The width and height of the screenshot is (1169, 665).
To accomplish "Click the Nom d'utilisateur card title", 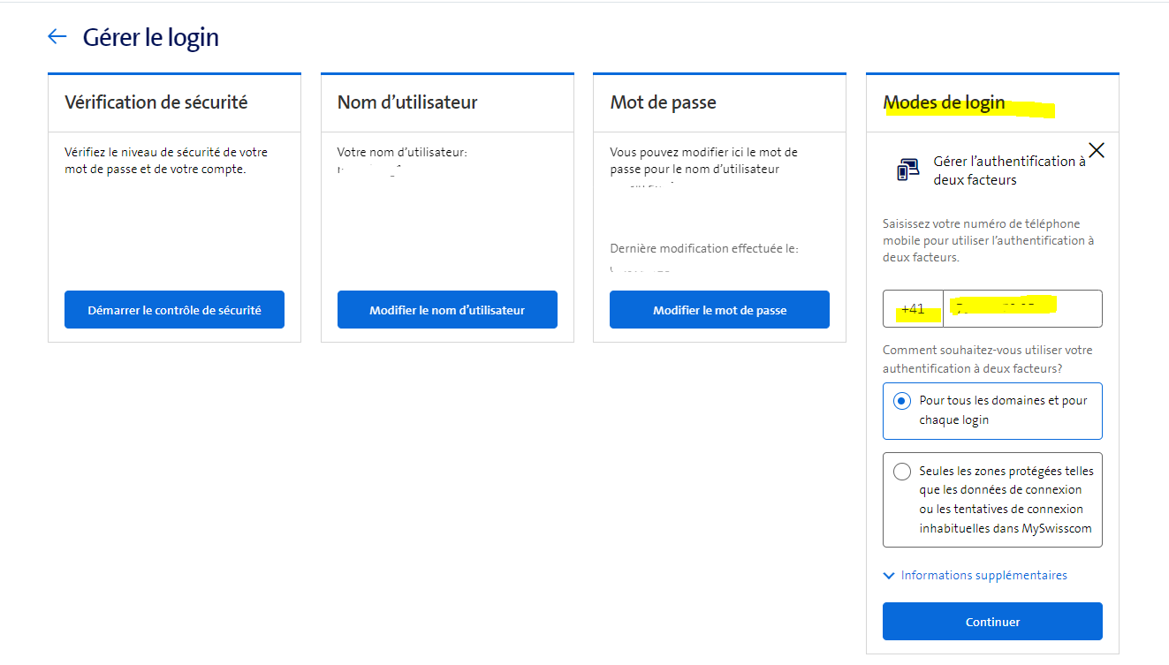I will point(407,102).
